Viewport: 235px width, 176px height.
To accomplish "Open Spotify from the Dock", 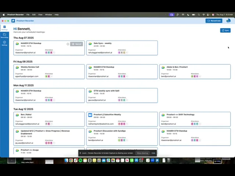I will coord(80,160).
